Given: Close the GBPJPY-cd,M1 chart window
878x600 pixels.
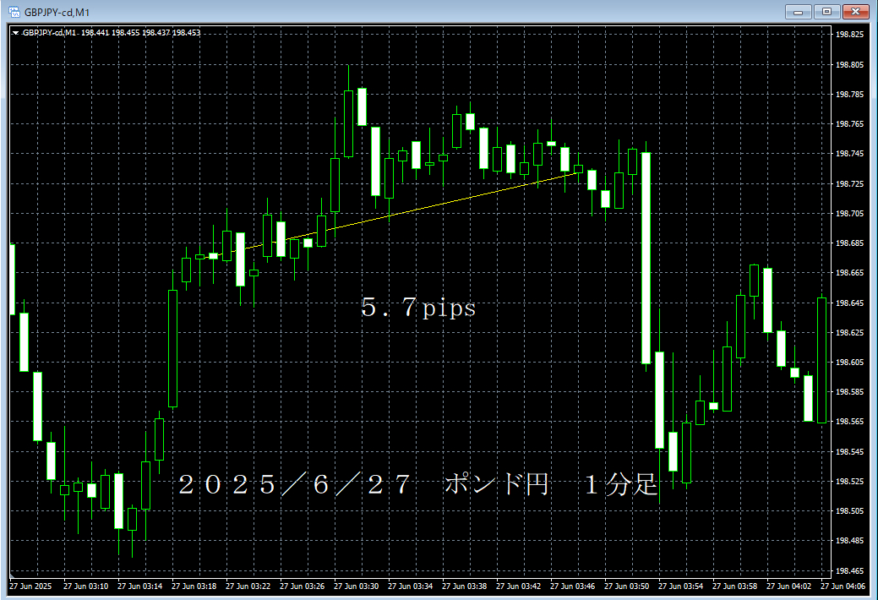Looking at the screenshot, I should (x=855, y=11).
